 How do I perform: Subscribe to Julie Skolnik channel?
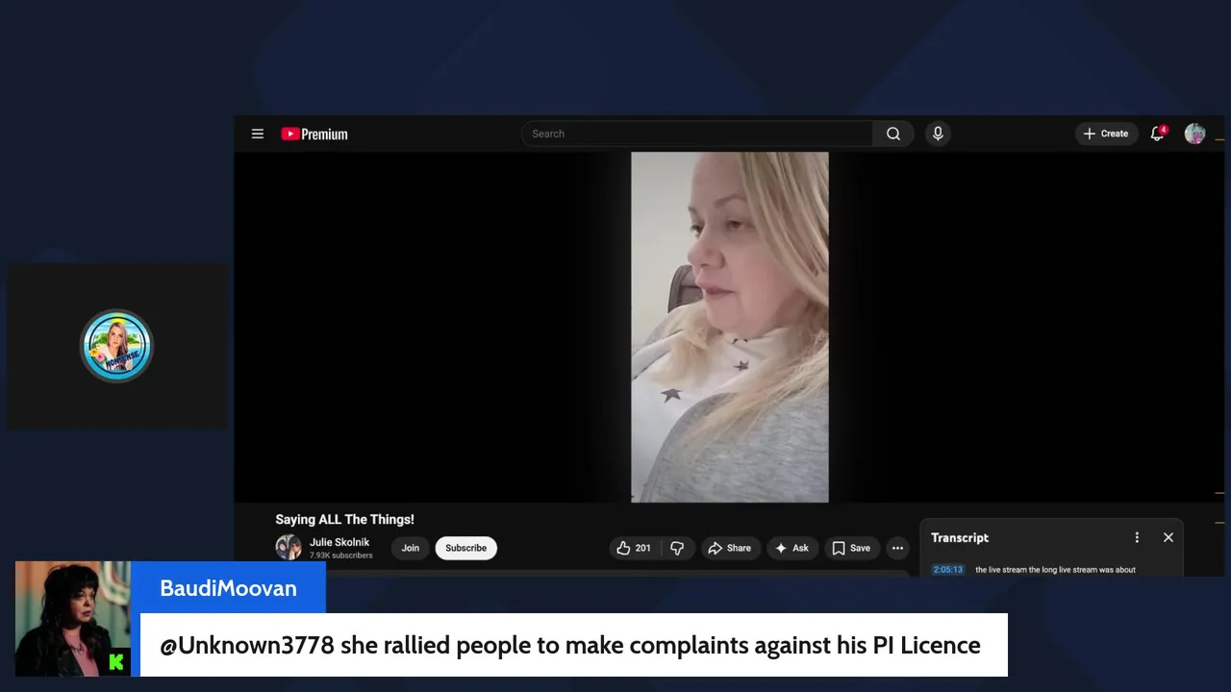[465, 548]
